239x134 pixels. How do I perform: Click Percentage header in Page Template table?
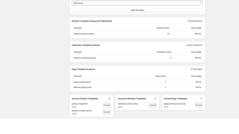click(x=196, y=76)
